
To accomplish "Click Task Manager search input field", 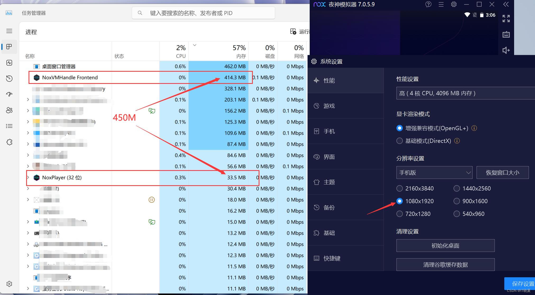I will (x=204, y=13).
